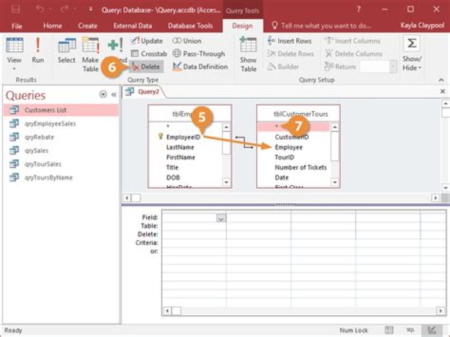Select the Design ribbon tab

[242, 26]
